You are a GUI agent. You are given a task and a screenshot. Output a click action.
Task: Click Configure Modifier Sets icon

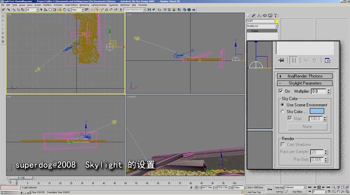[x=327, y=60]
